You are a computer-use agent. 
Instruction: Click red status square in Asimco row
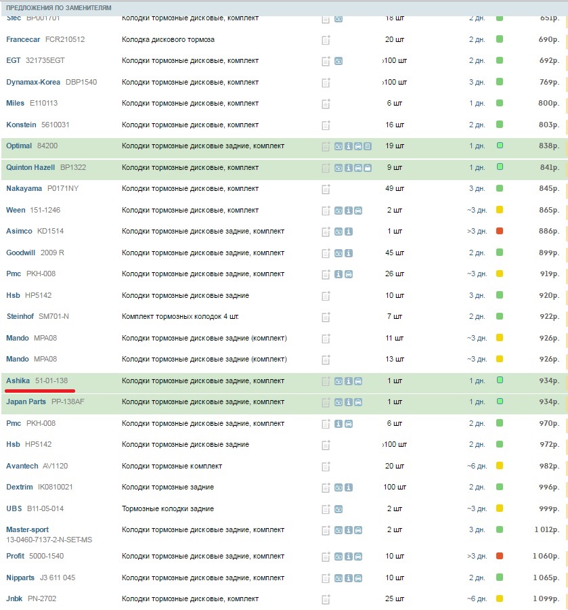[500, 231]
